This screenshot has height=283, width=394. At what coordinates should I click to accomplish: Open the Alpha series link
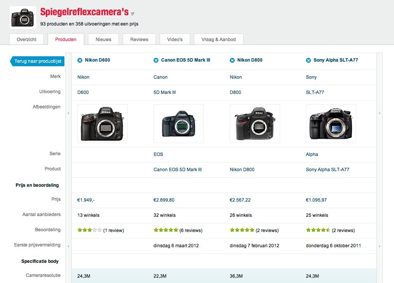(312, 154)
